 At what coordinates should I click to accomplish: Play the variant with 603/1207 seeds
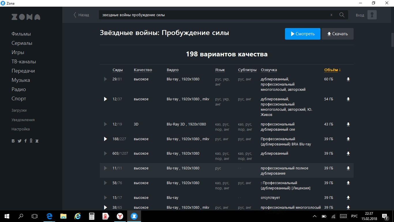pos(105,153)
